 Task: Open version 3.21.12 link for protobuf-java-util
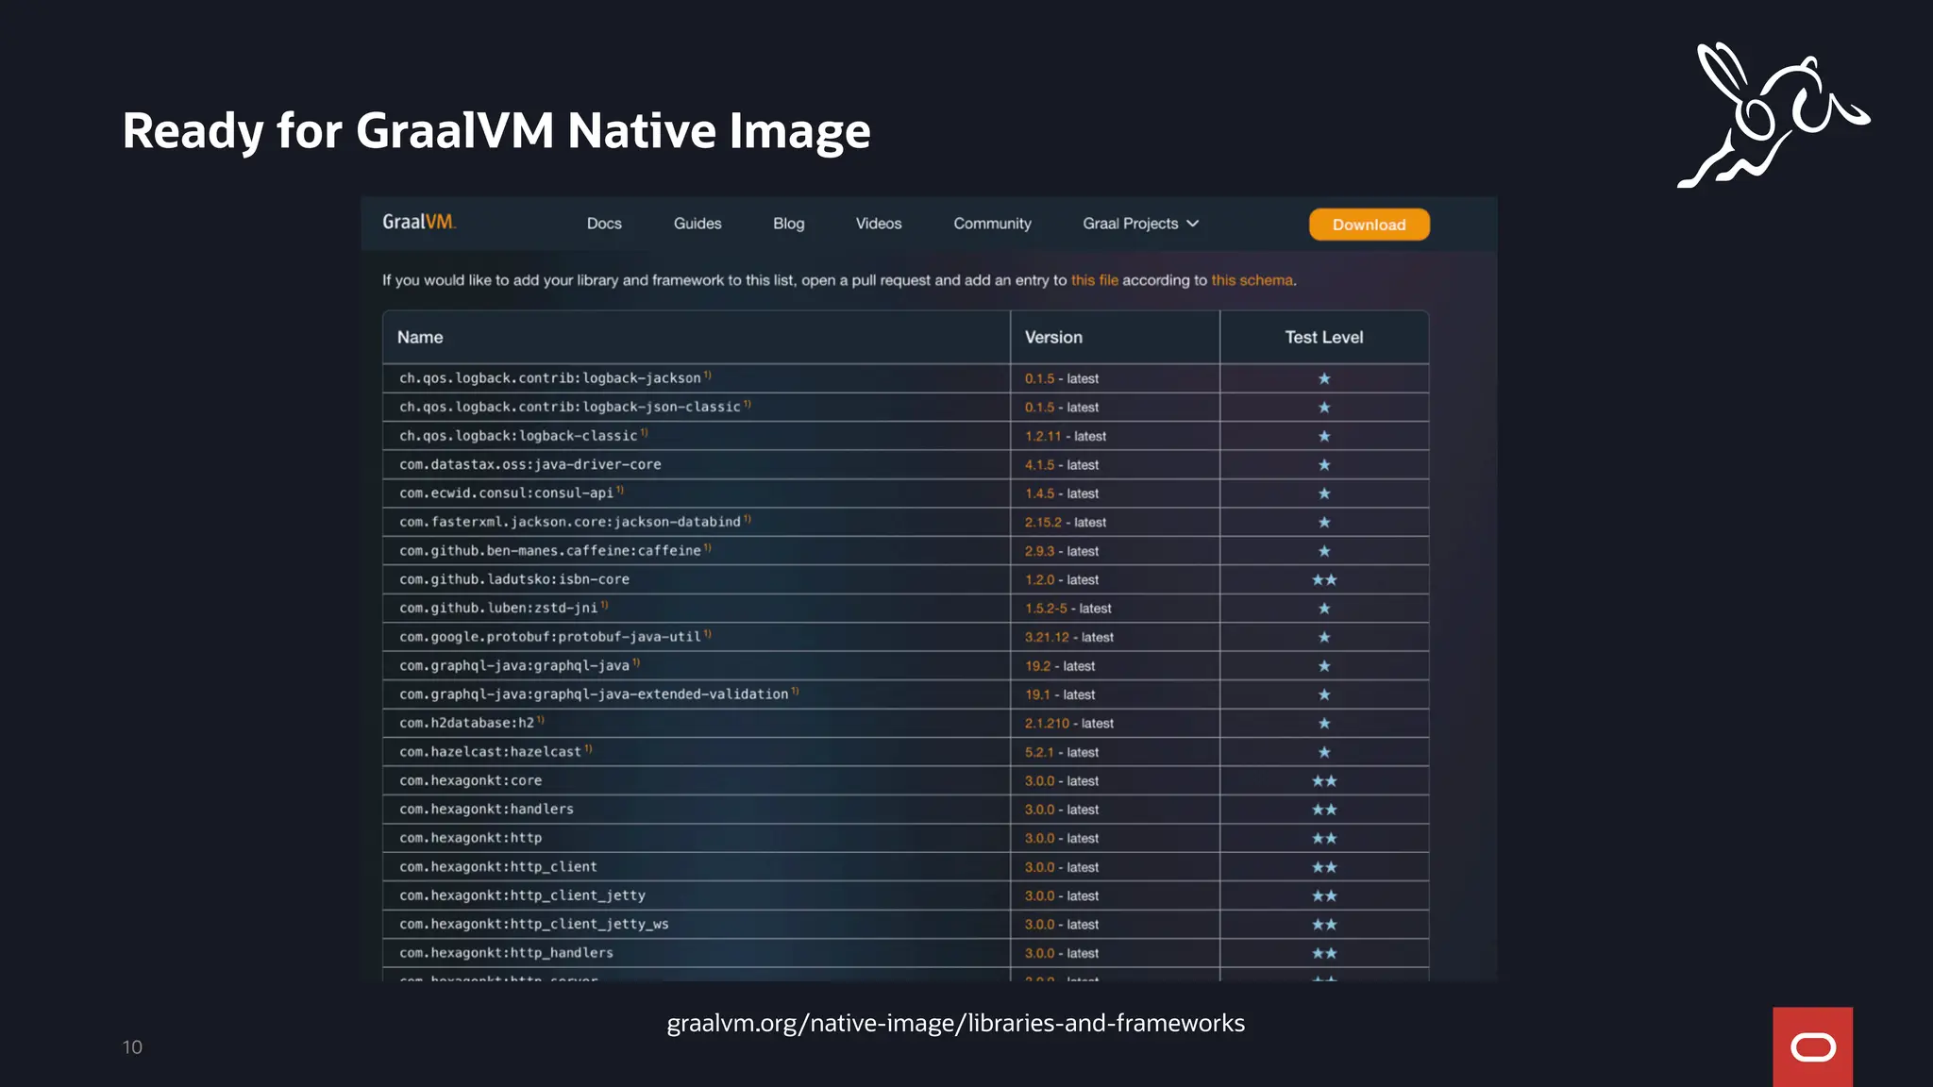1047,637
